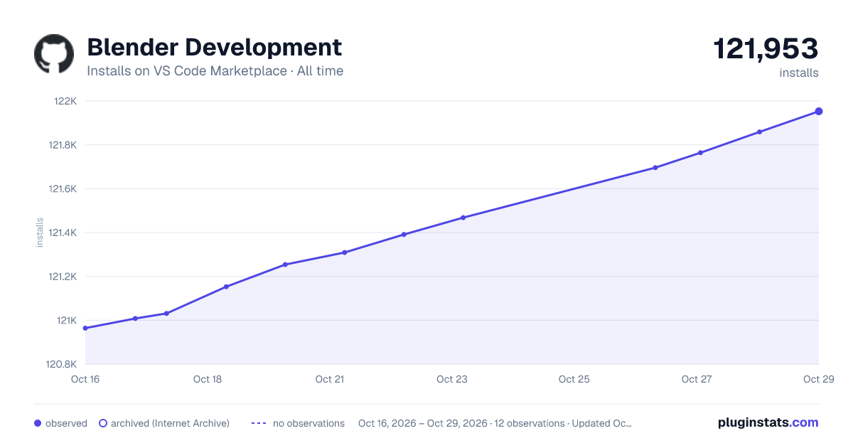Click the Oct 25 x-axis label
The width and height of the screenshot is (853, 448).
click(x=574, y=379)
